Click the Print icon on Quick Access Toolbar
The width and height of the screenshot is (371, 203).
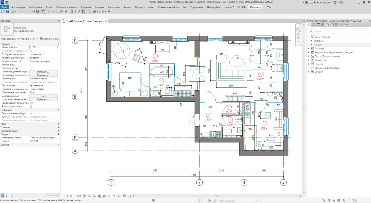point(33,11)
